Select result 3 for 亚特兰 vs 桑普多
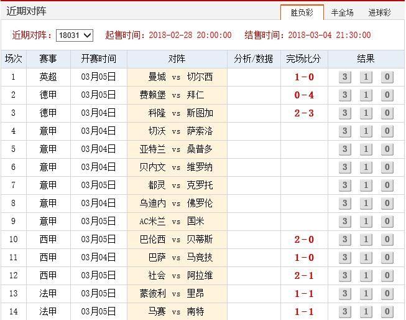 pyautogui.click(x=345, y=149)
